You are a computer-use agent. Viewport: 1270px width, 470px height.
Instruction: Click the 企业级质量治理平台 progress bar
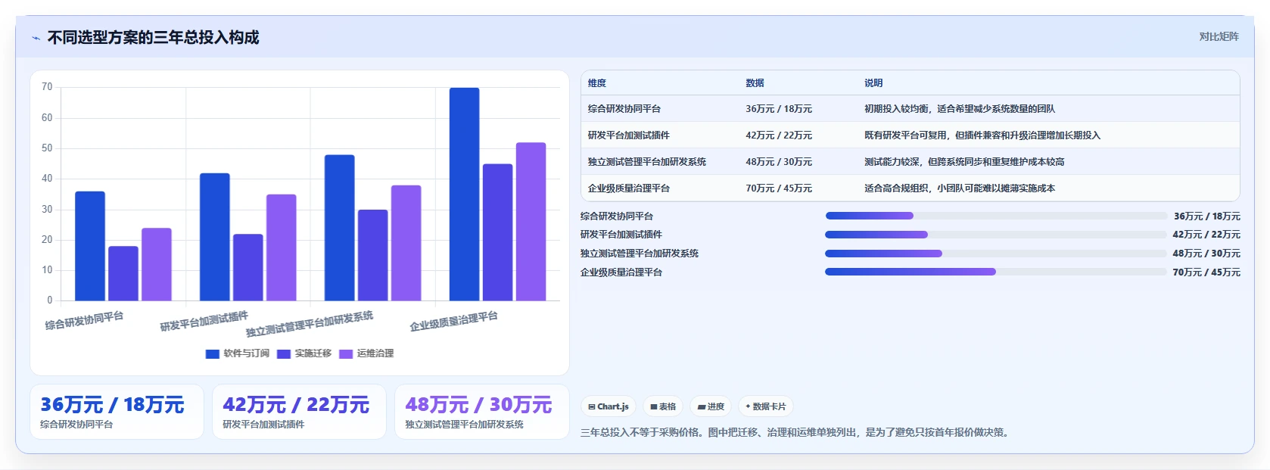(x=995, y=272)
